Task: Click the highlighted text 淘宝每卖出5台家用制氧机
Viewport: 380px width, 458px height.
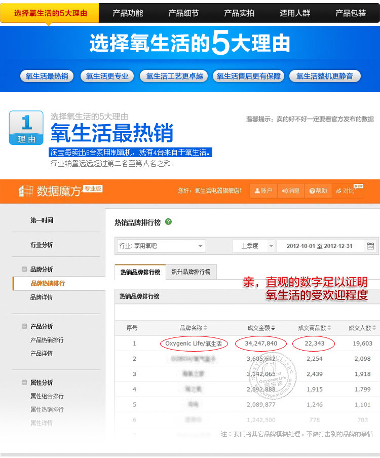Action: [92, 152]
